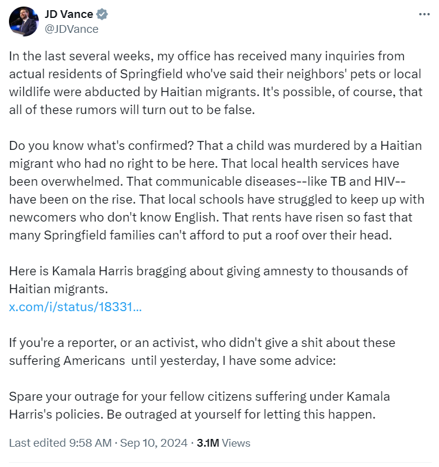Open the 3.1M Views count
439x467 pixels.
(223, 443)
